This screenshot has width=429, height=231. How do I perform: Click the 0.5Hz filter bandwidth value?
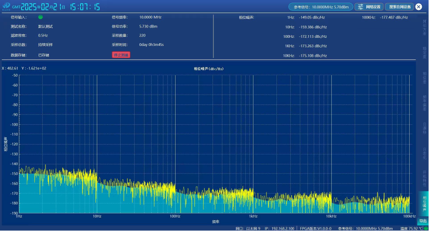(x=43, y=35)
